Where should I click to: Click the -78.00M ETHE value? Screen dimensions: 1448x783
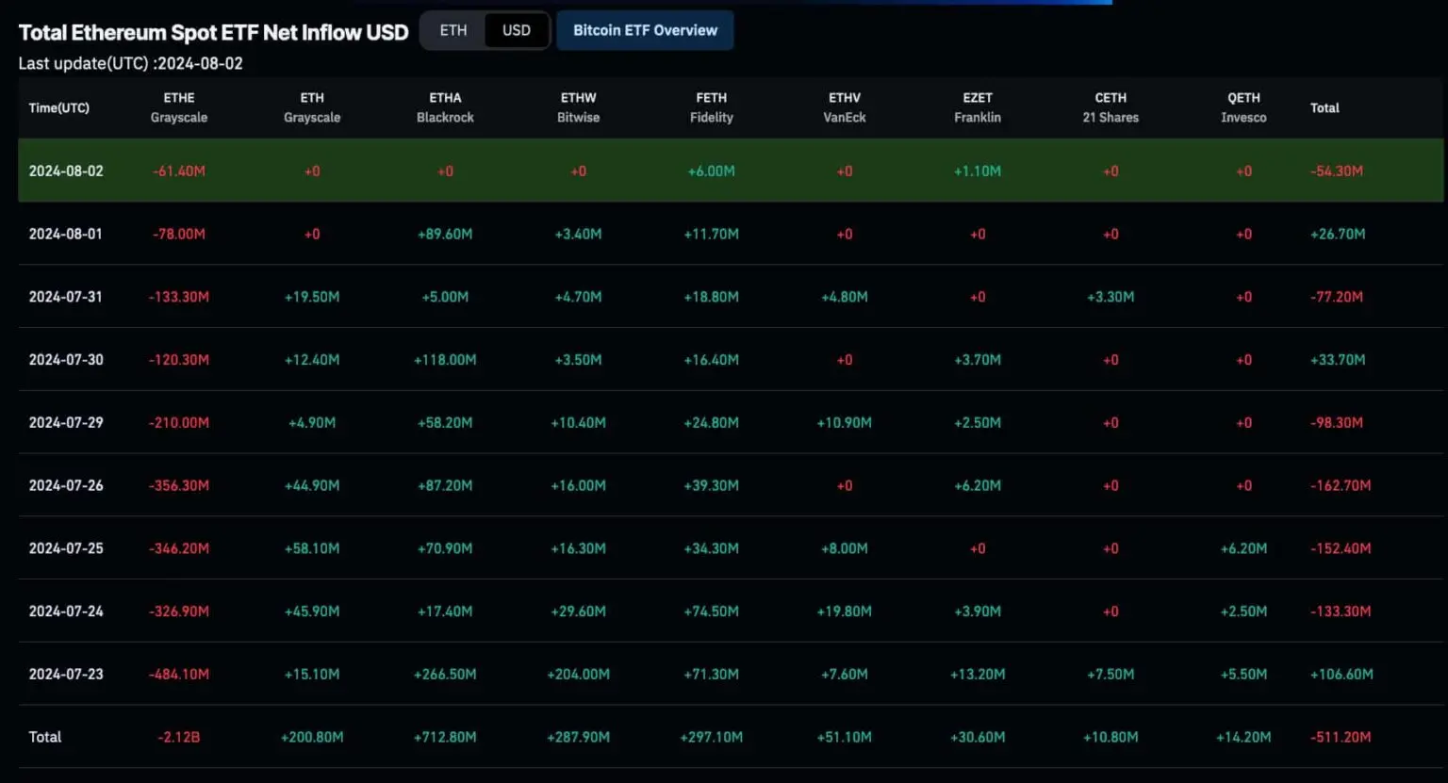coord(179,235)
